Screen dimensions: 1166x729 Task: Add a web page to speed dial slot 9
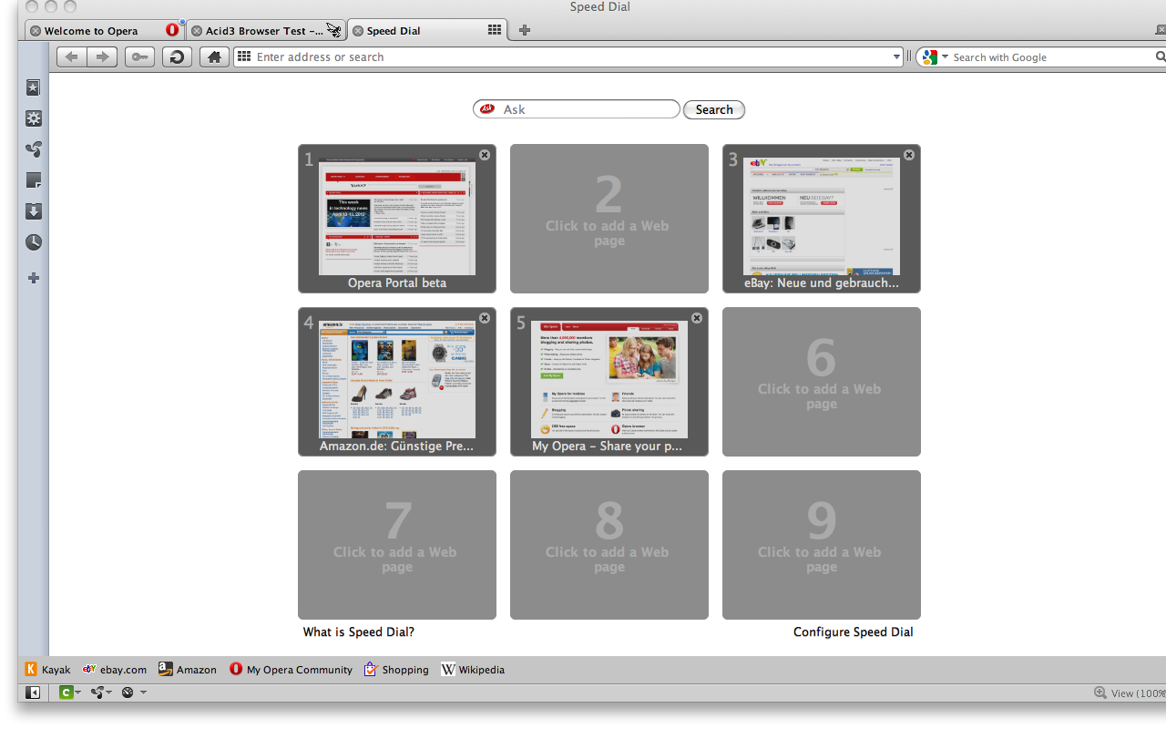[822, 545]
